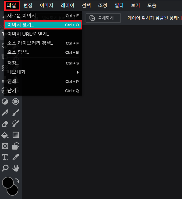Select the Shape tool
Screen dimensions: 182x199
(16, 146)
